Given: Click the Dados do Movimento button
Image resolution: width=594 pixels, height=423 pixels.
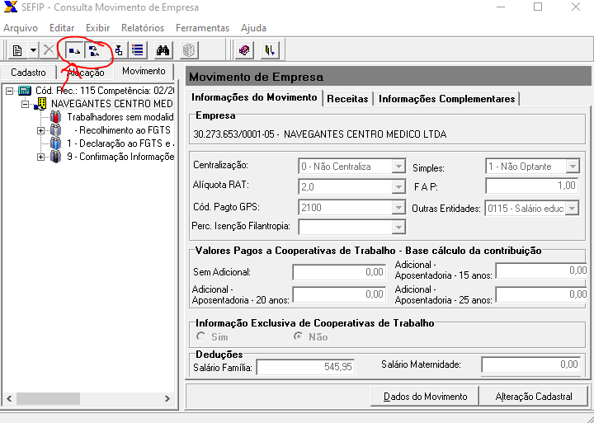Looking at the screenshot, I should click(x=425, y=397).
